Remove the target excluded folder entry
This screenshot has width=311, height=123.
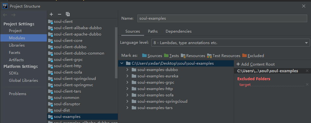click(307, 85)
